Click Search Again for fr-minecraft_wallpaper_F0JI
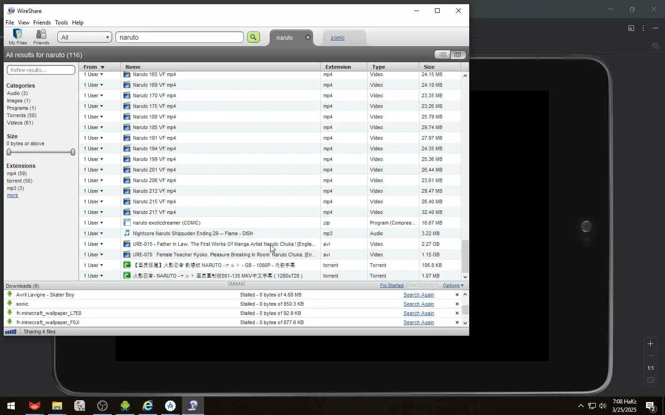 pyautogui.click(x=419, y=322)
